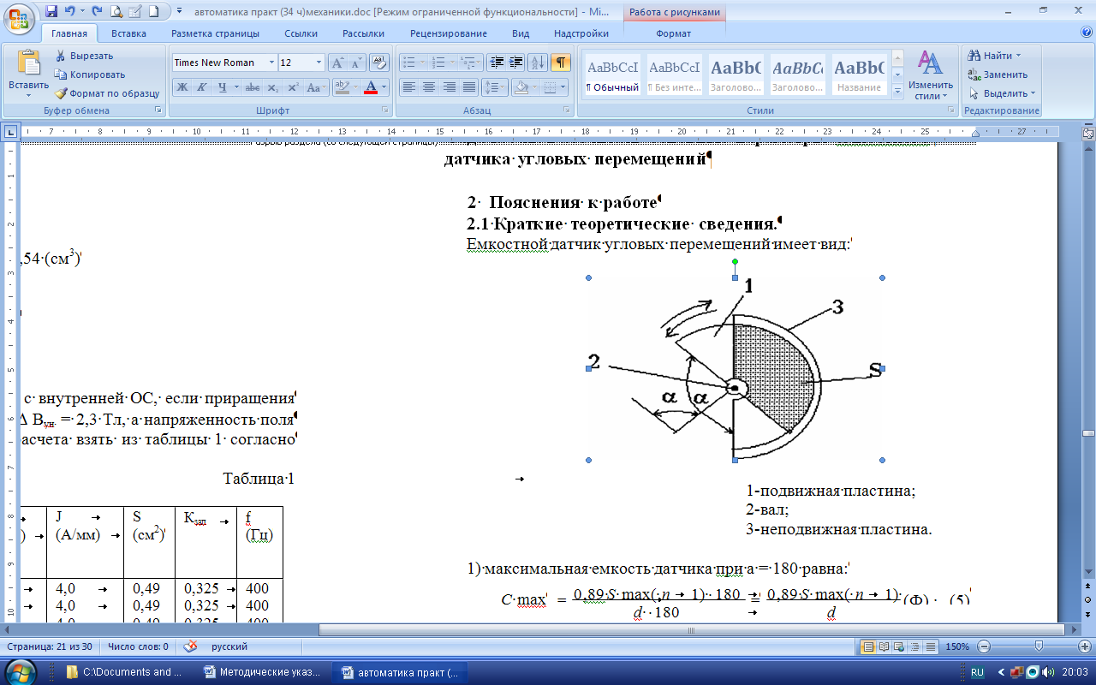Apply the text highlight color
1096x685 pixels.
(x=342, y=87)
